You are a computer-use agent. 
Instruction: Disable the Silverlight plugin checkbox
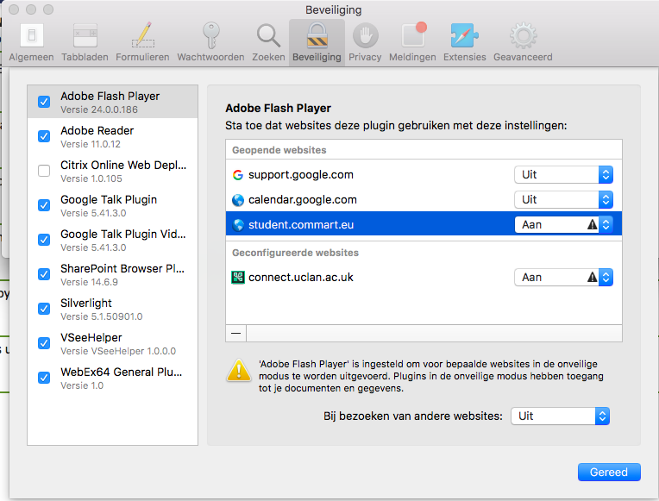point(44,309)
